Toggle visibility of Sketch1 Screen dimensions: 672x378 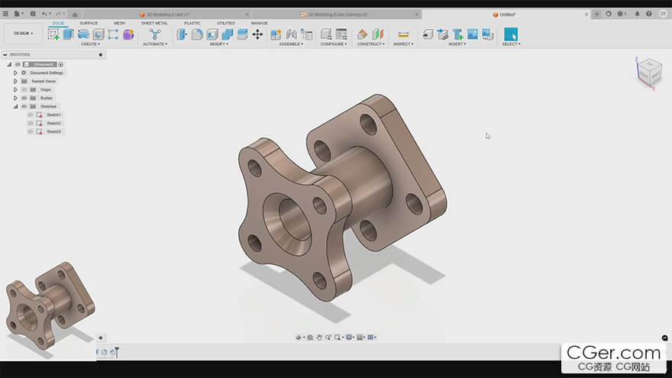[31, 115]
